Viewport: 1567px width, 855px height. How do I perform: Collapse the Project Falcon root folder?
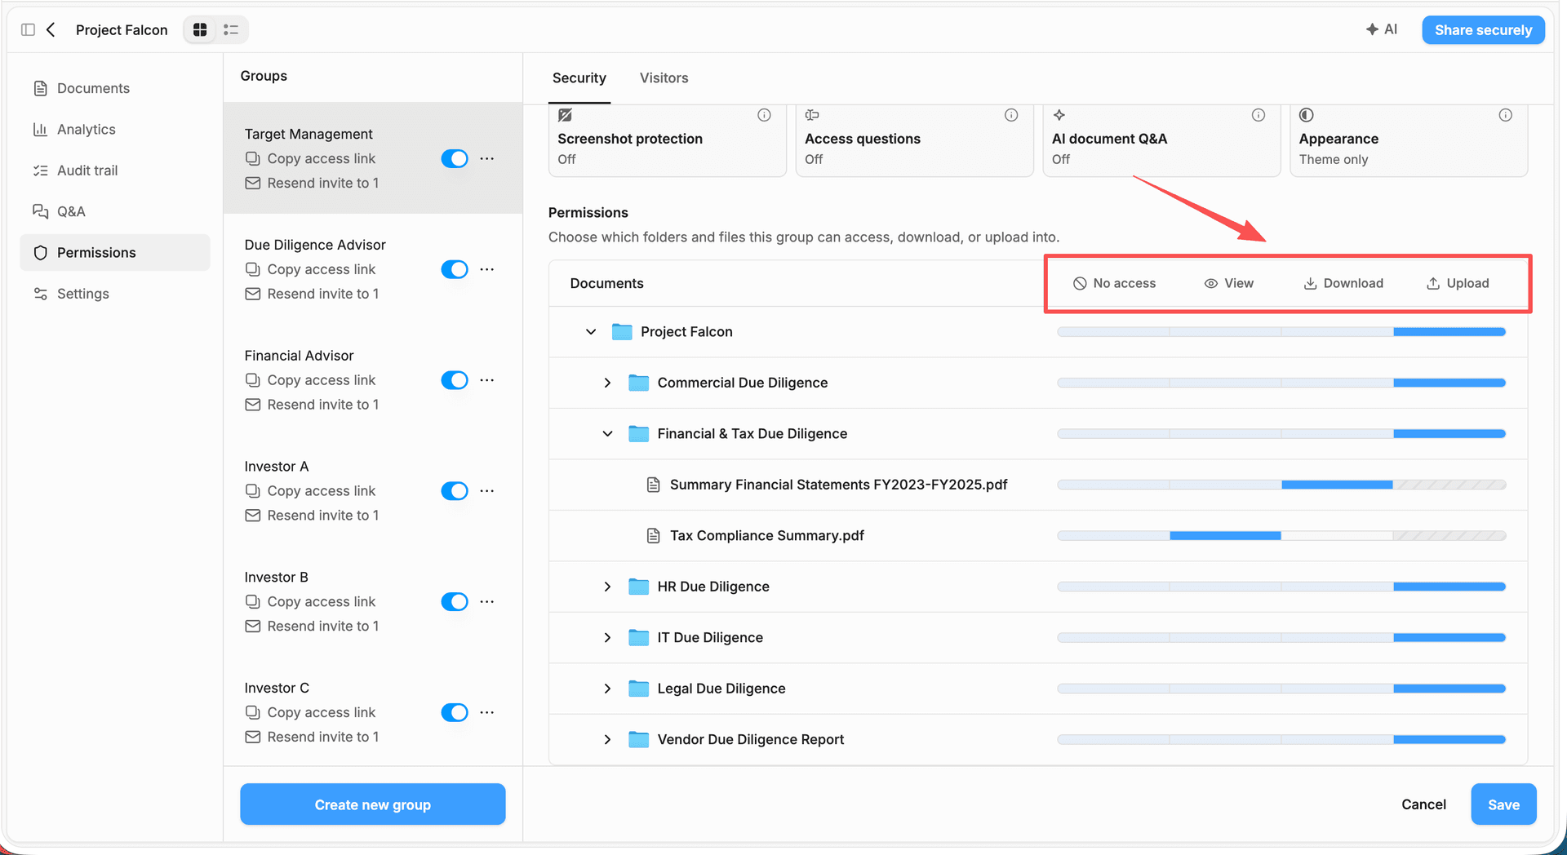point(591,332)
